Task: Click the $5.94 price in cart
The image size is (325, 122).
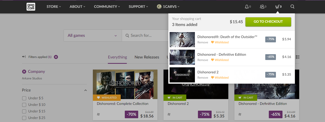Action: tap(287, 39)
